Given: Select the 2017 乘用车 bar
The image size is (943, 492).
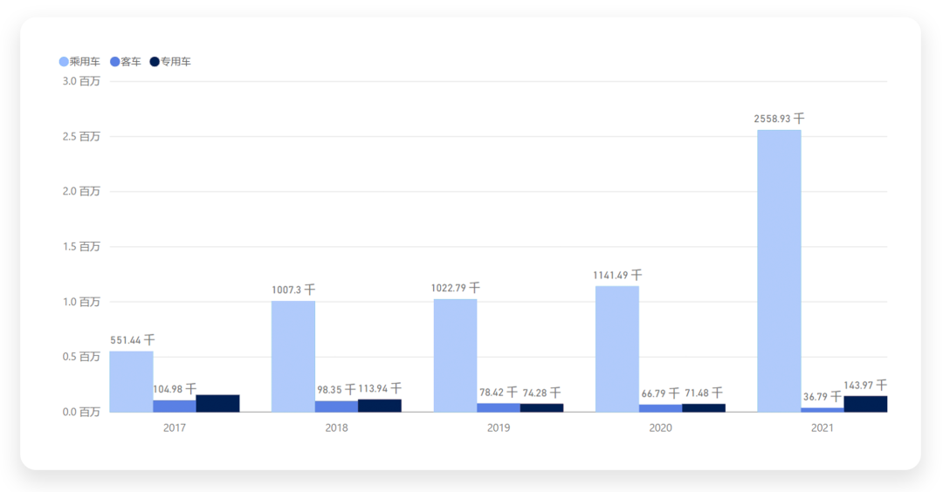Looking at the screenshot, I should 131,381.
